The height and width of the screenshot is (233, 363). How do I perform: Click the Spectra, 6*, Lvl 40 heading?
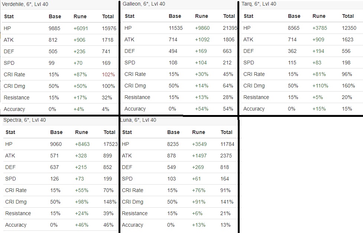pos(25,120)
